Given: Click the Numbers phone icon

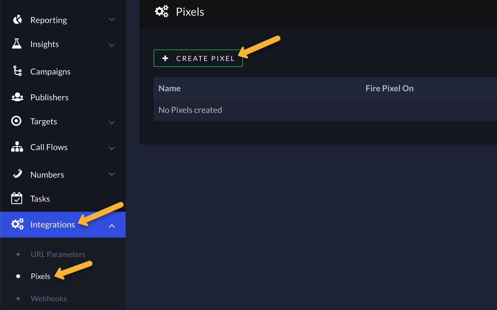Looking at the screenshot, I should coord(17,173).
